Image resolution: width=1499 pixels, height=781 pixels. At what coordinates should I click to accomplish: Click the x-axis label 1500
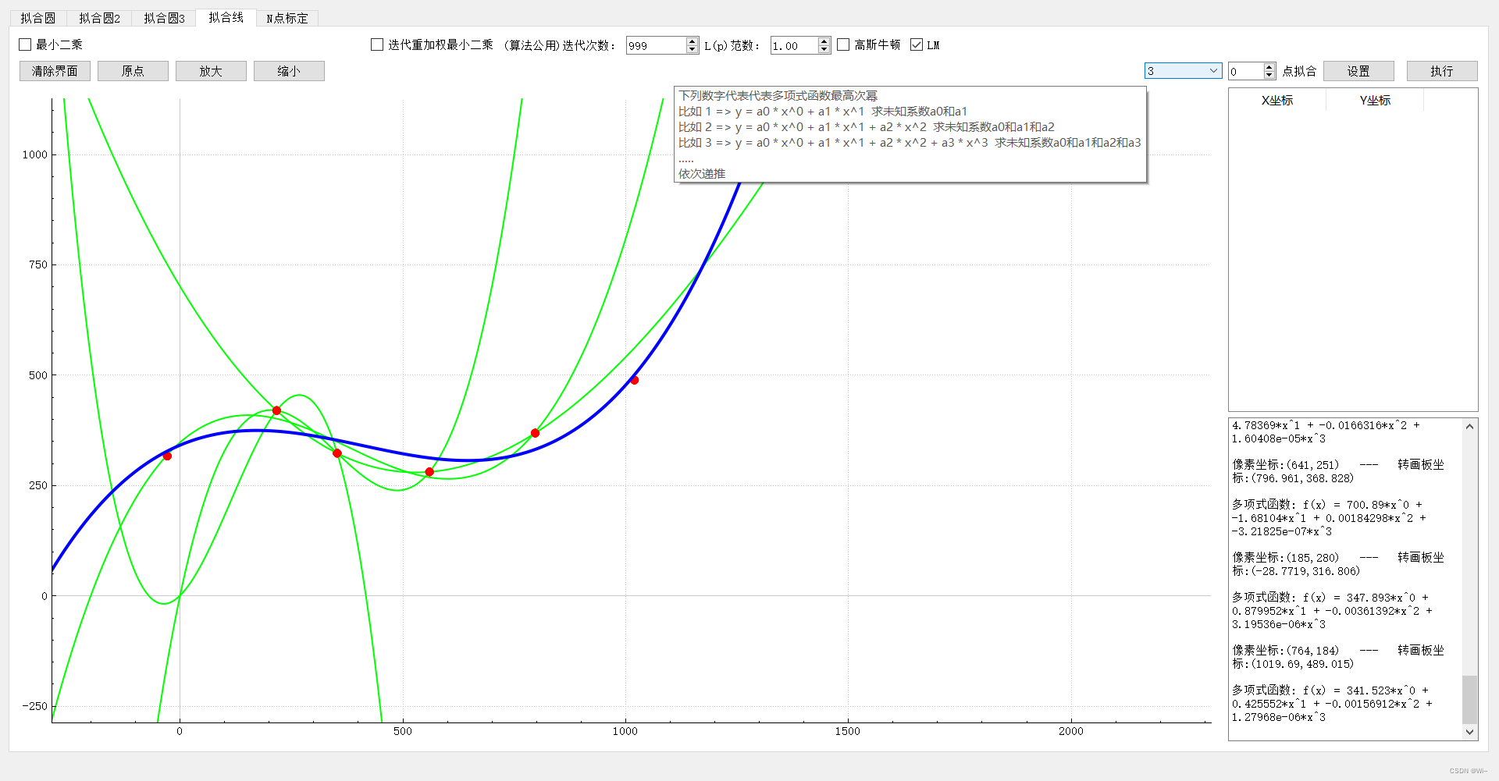[848, 731]
